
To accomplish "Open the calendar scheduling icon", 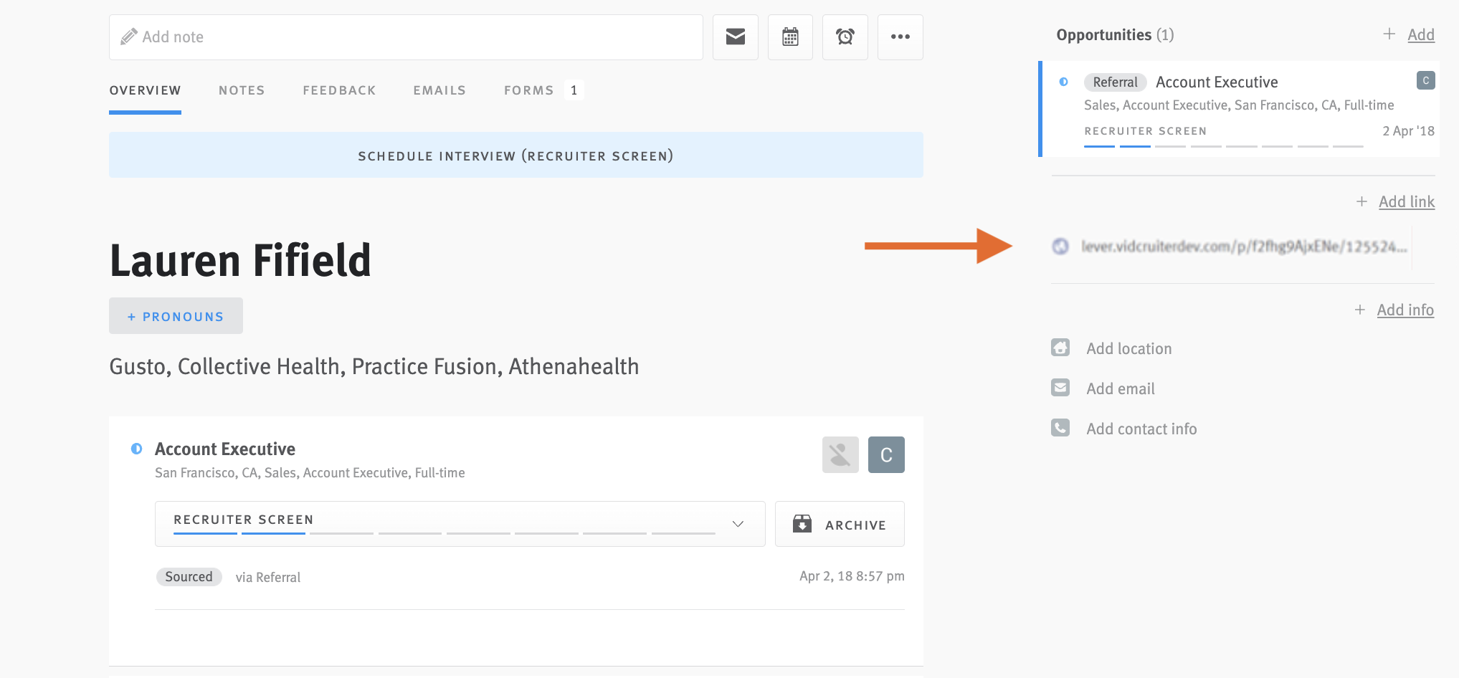I will click(x=789, y=37).
